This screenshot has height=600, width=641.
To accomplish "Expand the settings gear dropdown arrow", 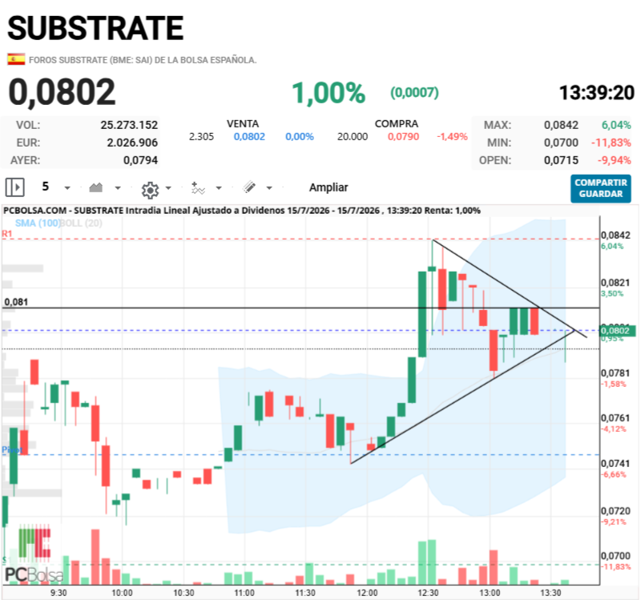I will 168,188.
